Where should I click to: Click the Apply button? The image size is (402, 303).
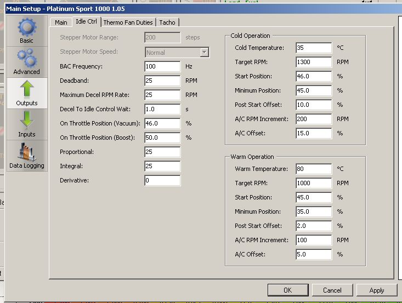click(x=377, y=290)
